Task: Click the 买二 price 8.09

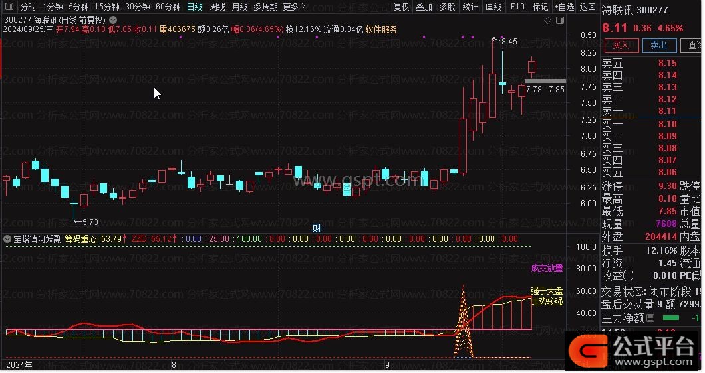Action: coord(667,136)
